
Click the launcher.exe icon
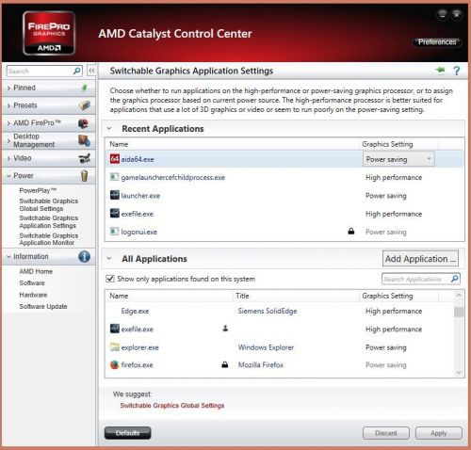coord(115,195)
